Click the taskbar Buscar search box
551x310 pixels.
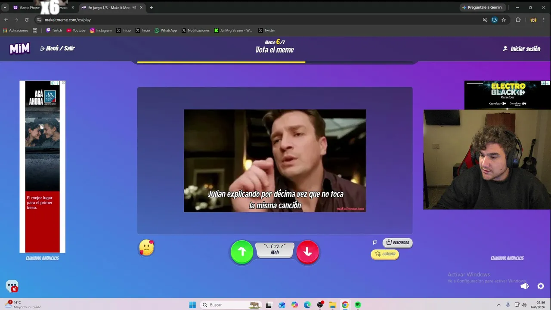tap(231, 305)
